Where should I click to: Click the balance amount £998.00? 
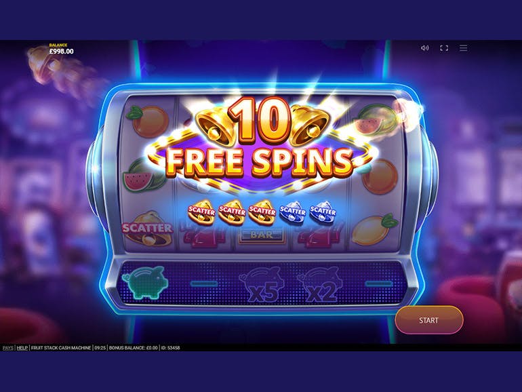coord(62,52)
